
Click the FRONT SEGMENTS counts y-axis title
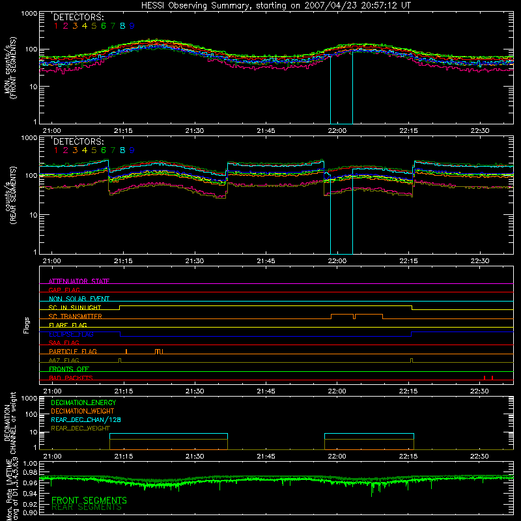coord(10,68)
